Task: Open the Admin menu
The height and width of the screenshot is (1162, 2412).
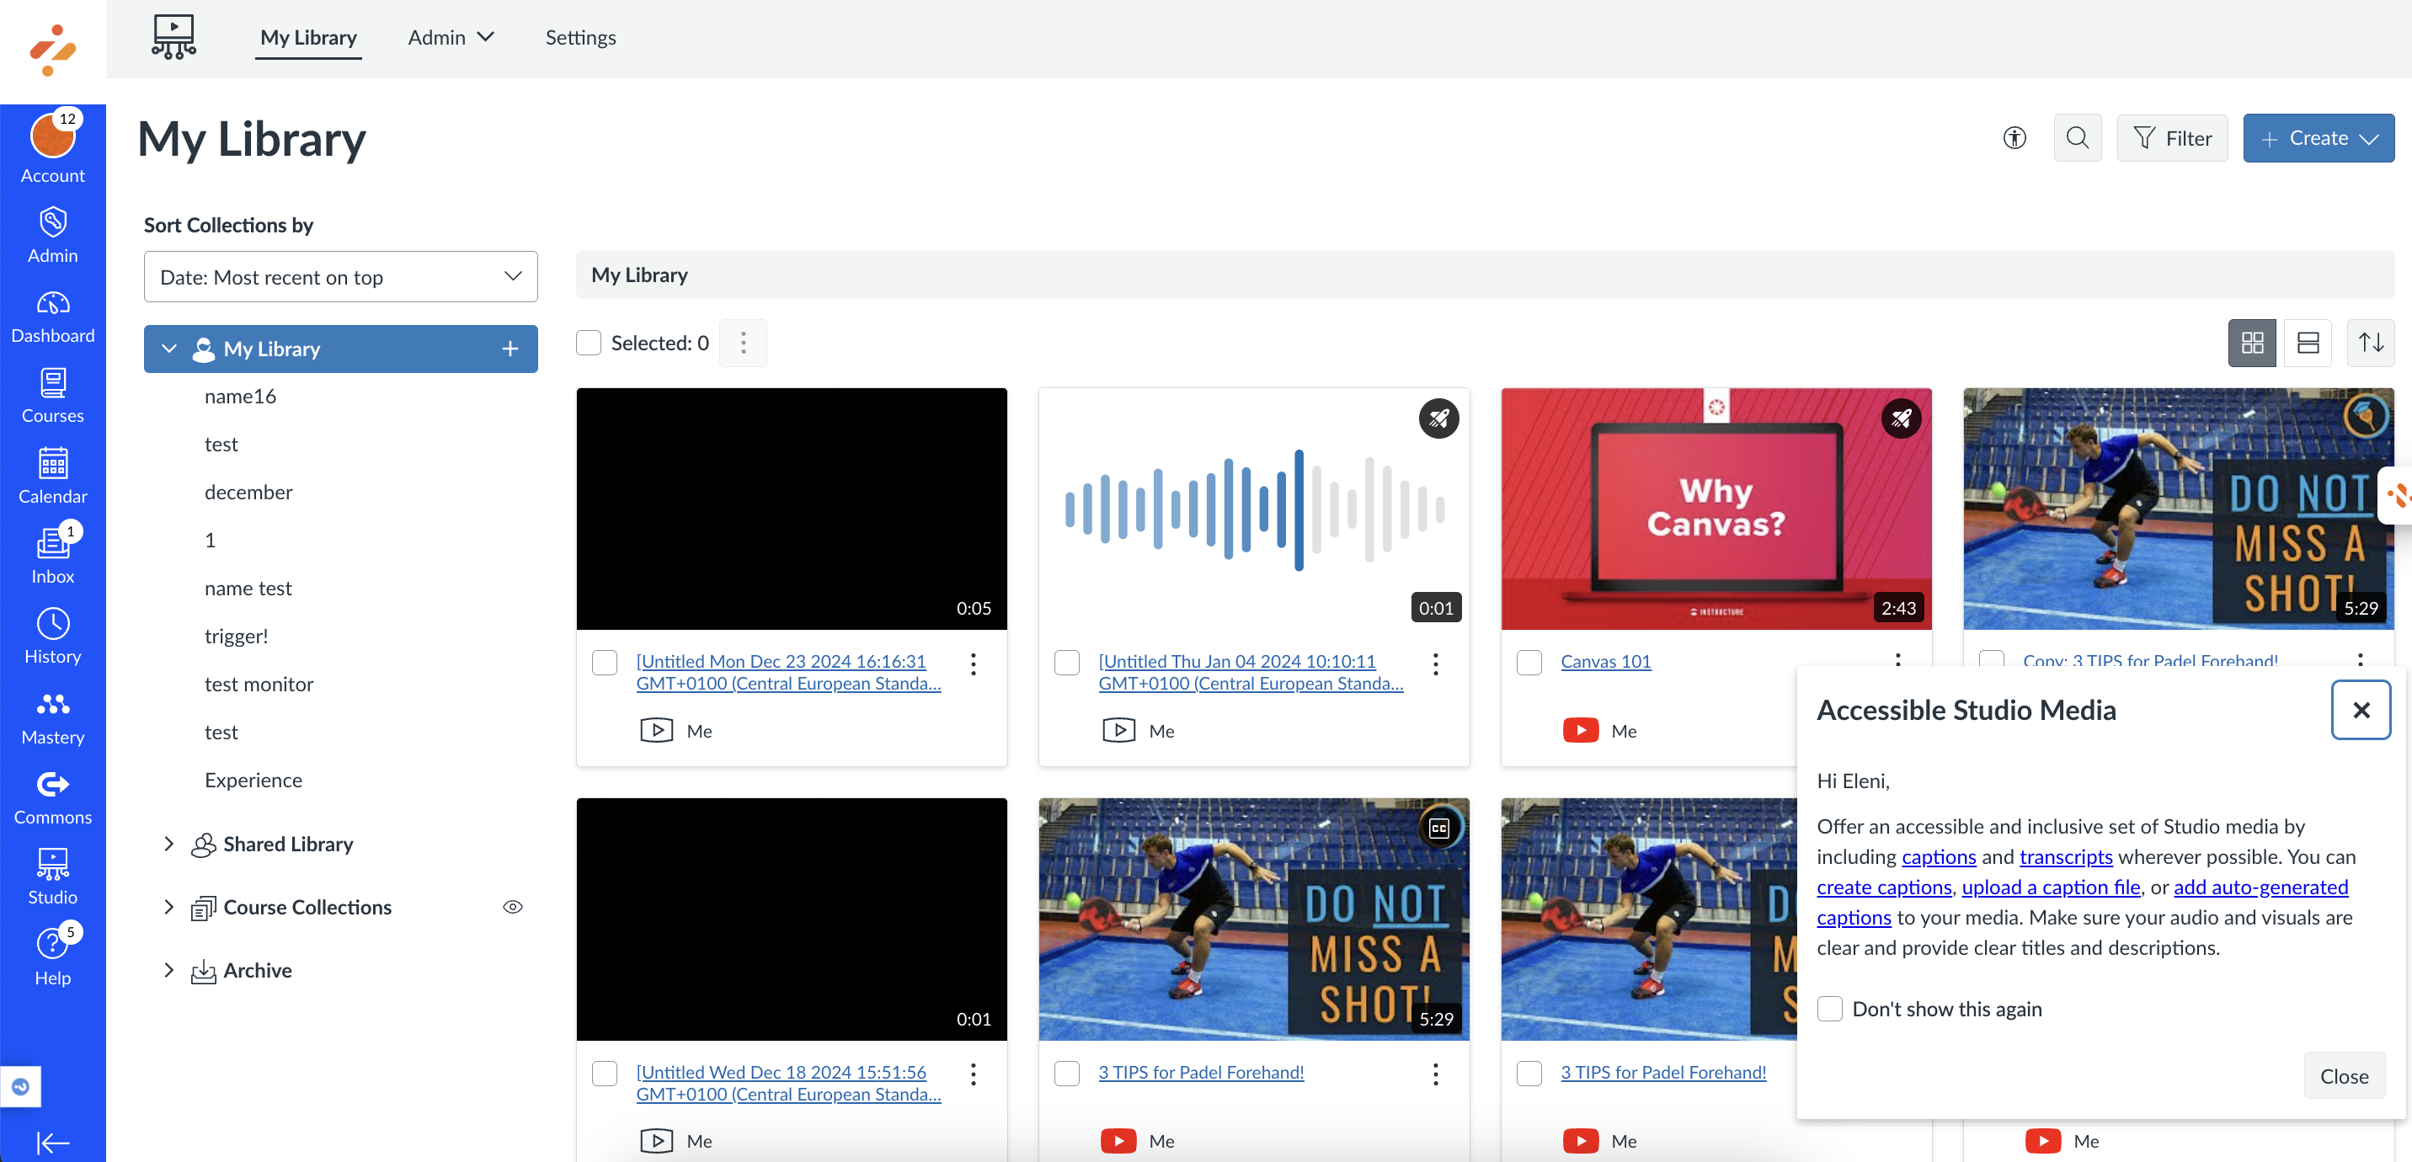Action: click(x=451, y=37)
